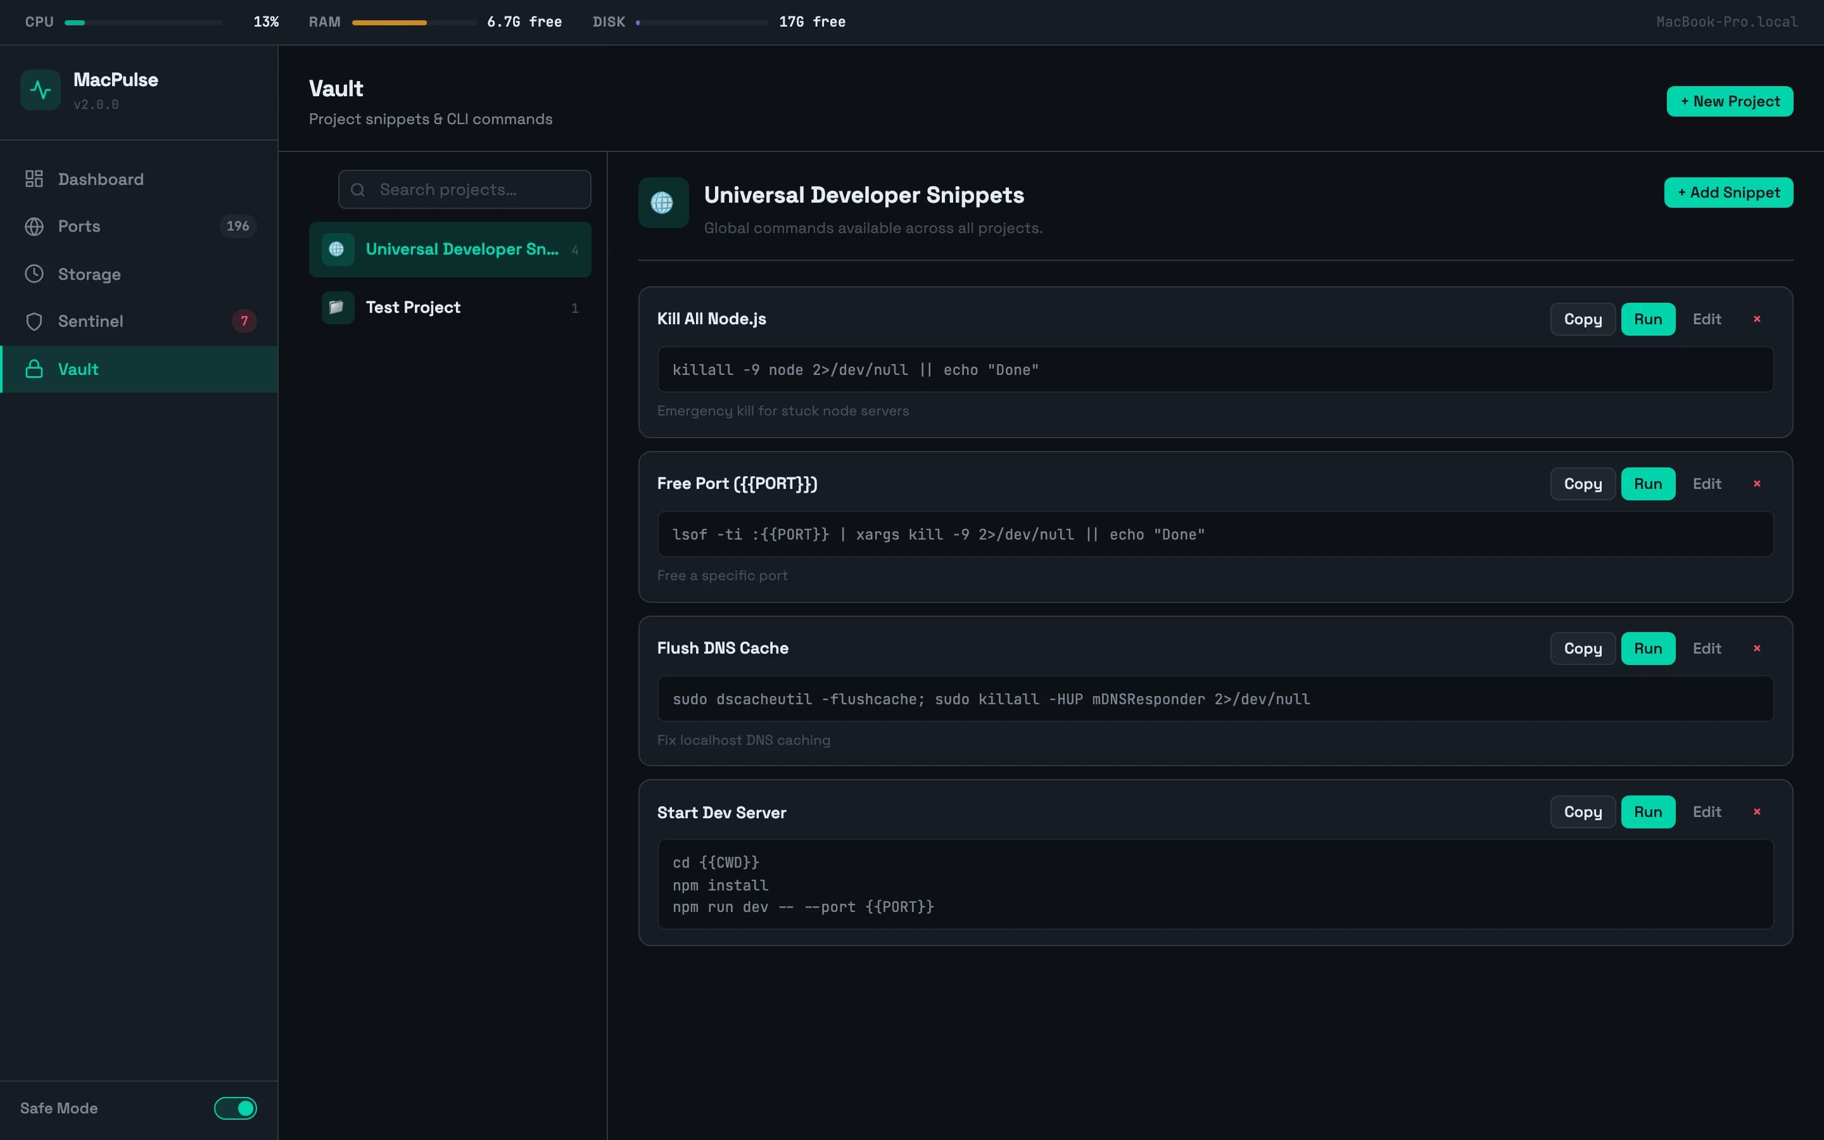The width and height of the screenshot is (1824, 1140).
Task: Click the Start Dev Server snippet title
Action: point(721,813)
